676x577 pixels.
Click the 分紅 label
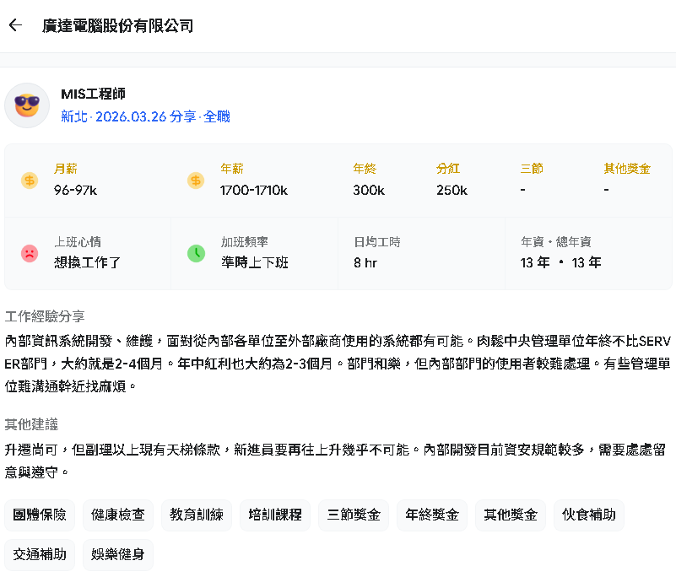click(448, 169)
